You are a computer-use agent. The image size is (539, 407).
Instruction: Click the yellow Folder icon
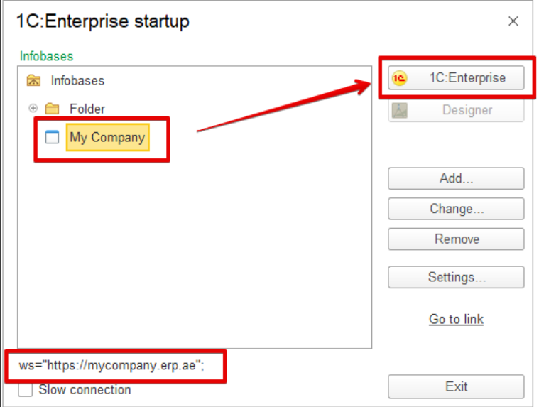pyautogui.click(x=53, y=109)
